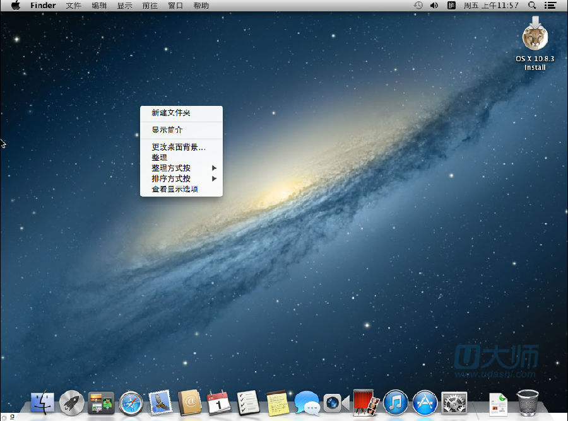The width and height of the screenshot is (568, 421).
Task: Open the Apple menu
Action: click(x=16, y=6)
